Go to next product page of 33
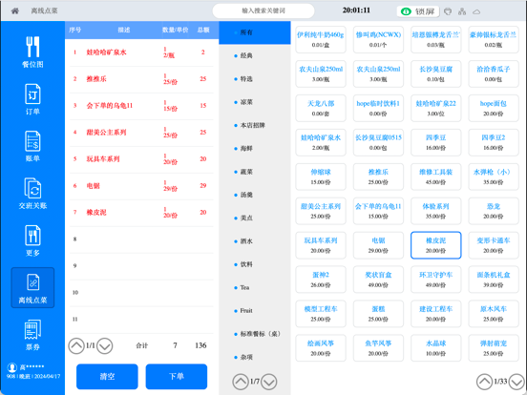527x395 pixels. (516, 382)
